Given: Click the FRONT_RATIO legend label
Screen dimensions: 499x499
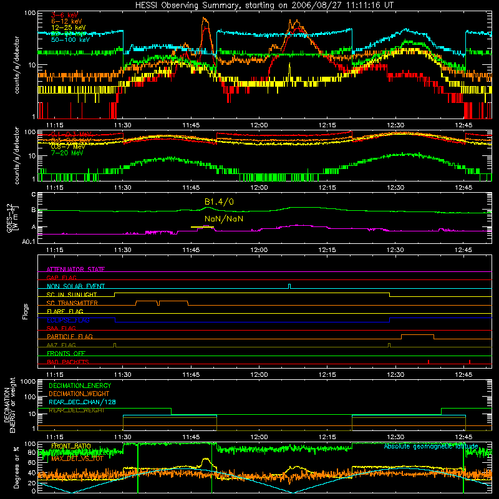Looking at the screenshot, I should pyautogui.click(x=71, y=446).
